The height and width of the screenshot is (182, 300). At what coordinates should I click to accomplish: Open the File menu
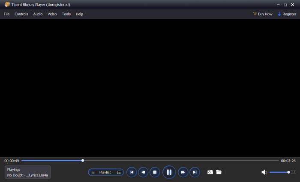[6, 14]
